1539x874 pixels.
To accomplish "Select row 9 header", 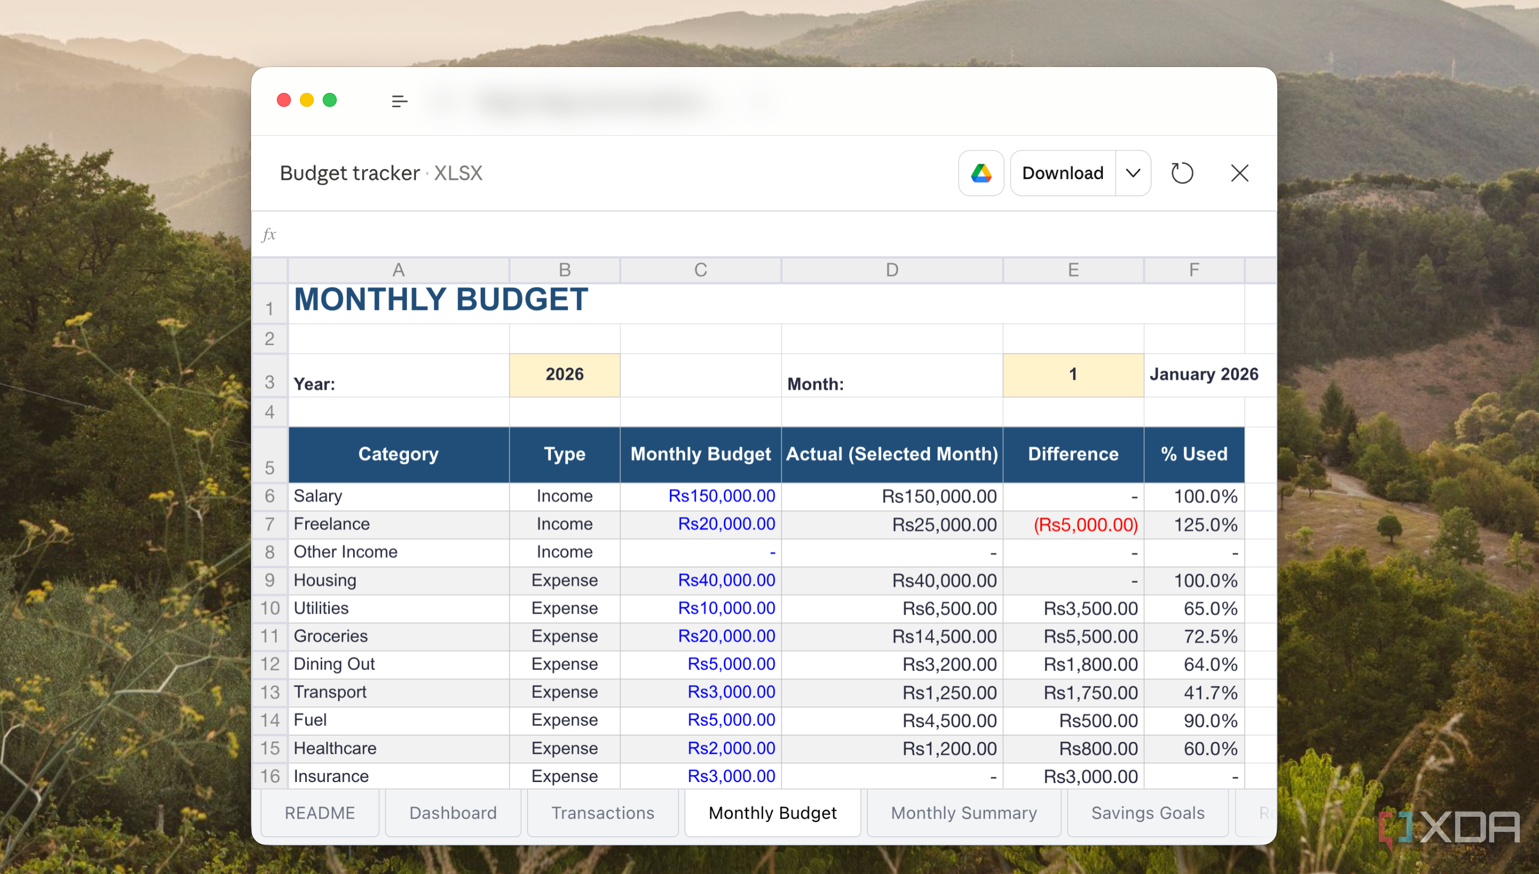I will [270, 581].
